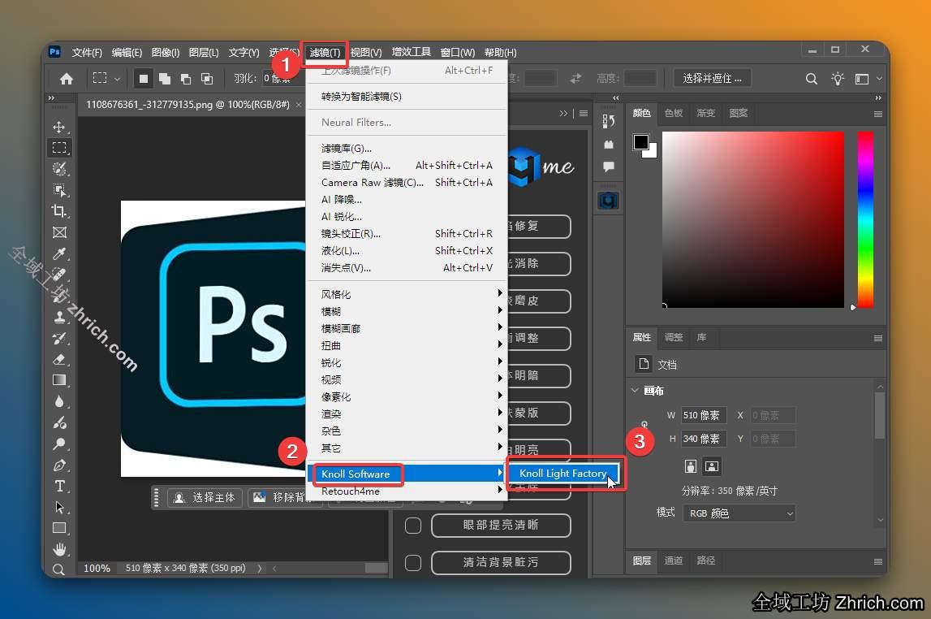Select the Blur tool
Viewport: 931px width, 619px height.
[x=58, y=401]
